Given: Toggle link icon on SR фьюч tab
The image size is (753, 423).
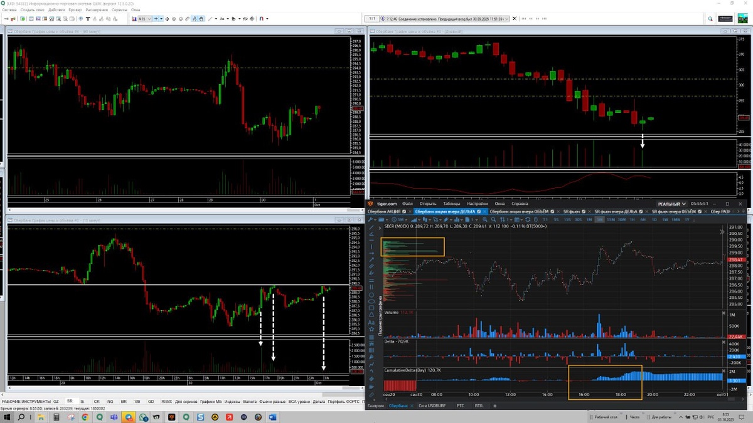Looking at the screenshot, I should click(x=584, y=211).
